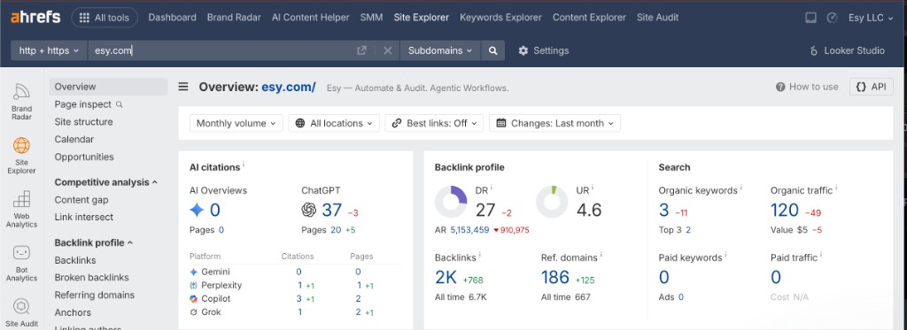The width and height of the screenshot is (907, 330).
Task: Open the Ref. domains 186 value
Action: pyautogui.click(x=555, y=278)
